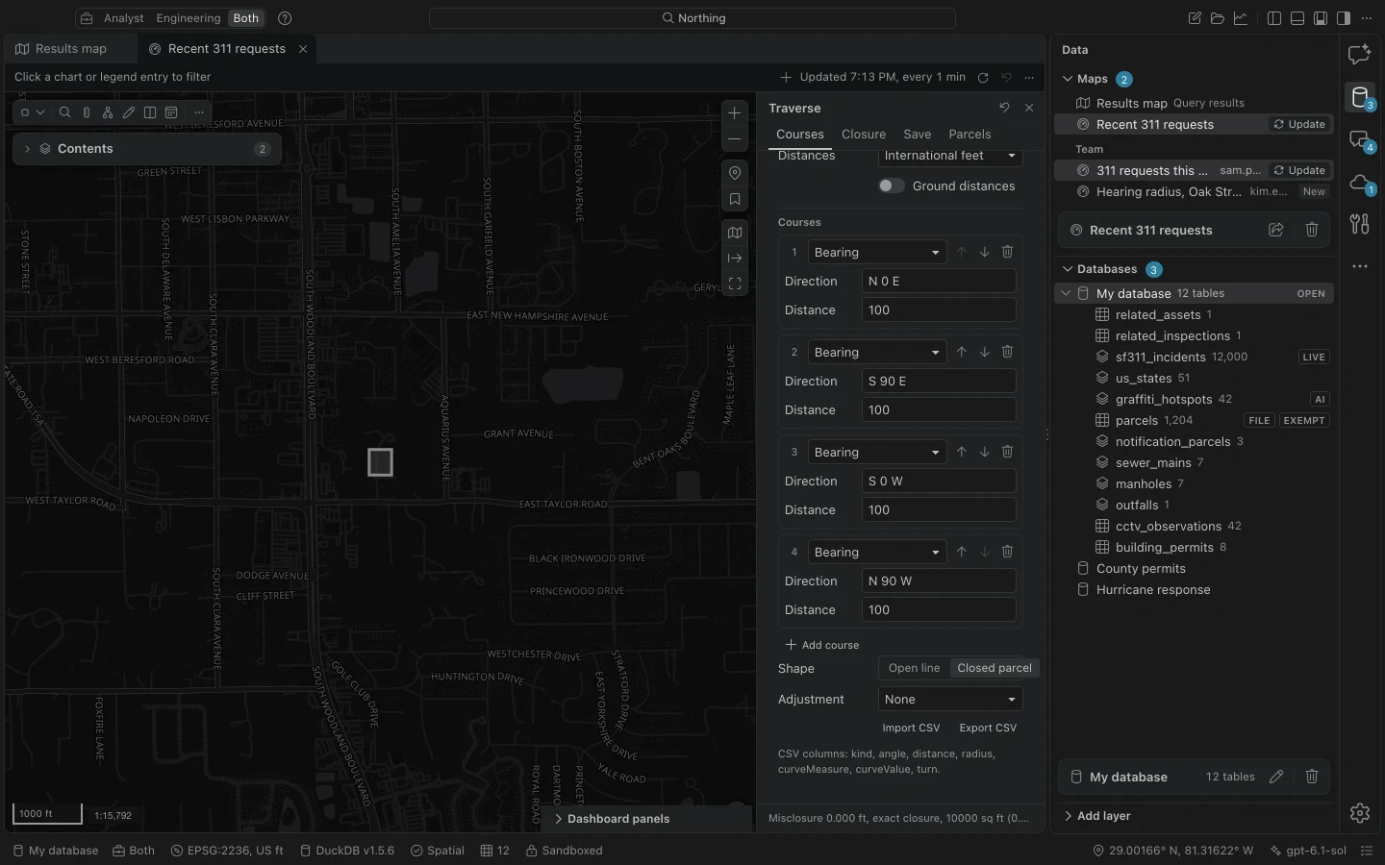Switch to the Results map tab
1385x865 pixels.
pyautogui.click(x=71, y=49)
